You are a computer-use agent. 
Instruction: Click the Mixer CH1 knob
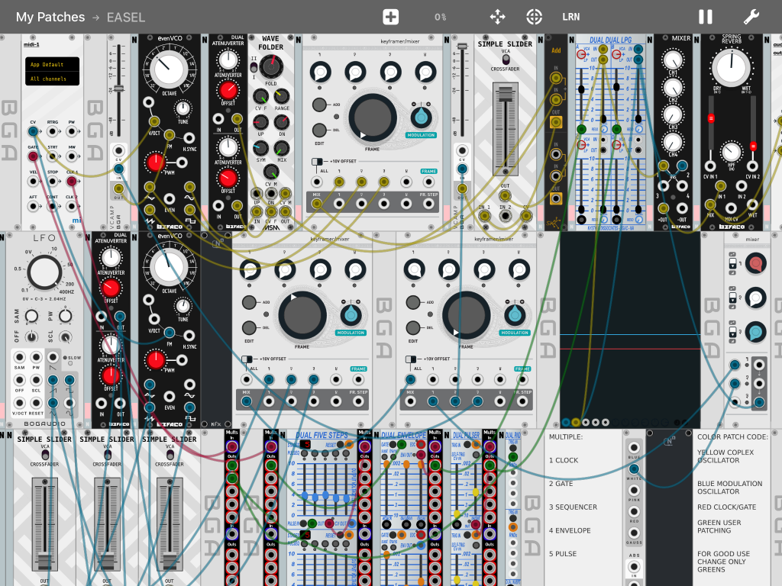tap(673, 60)
